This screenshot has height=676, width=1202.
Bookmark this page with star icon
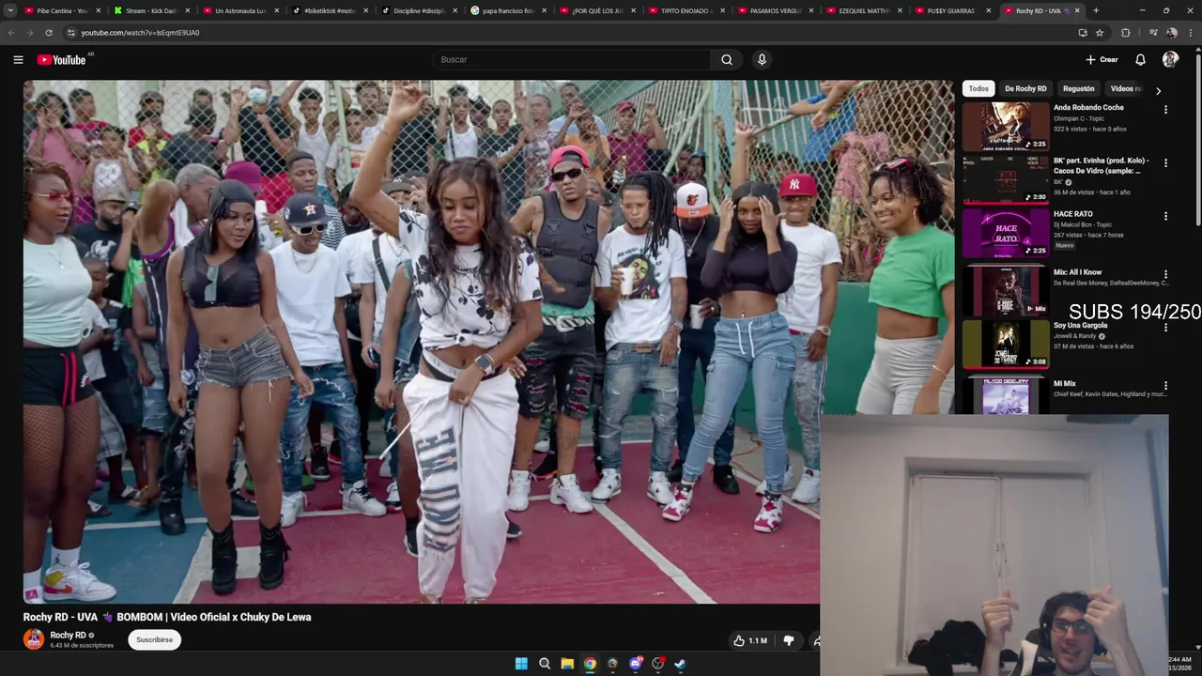pos(1100,32)
